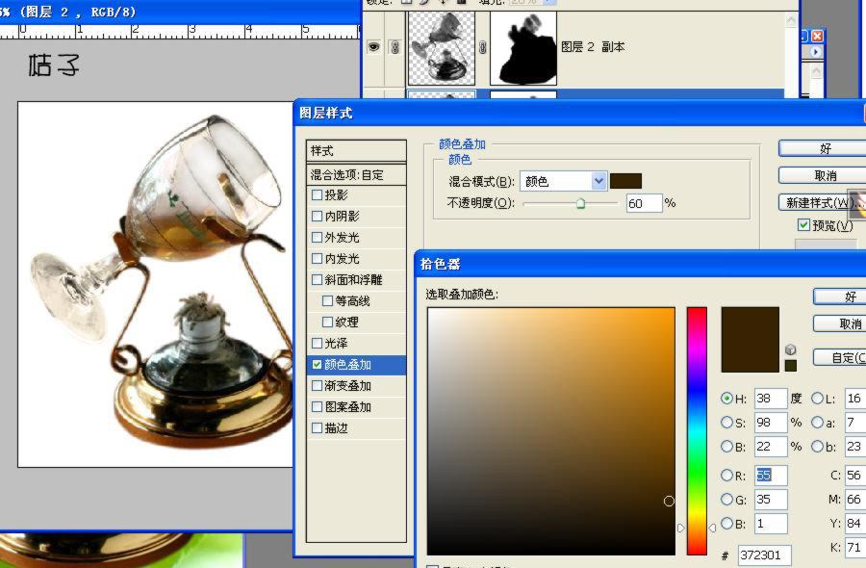Click 取消 in the color picker dialog
Image resolution: width=866 pixels, height=568 pixels.
tap(840, 323)
